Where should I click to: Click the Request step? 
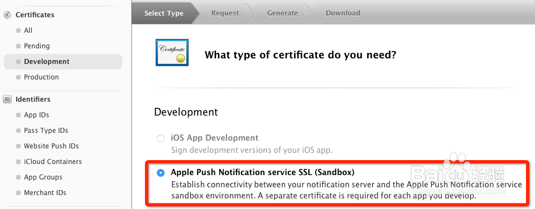click(225, 13)
